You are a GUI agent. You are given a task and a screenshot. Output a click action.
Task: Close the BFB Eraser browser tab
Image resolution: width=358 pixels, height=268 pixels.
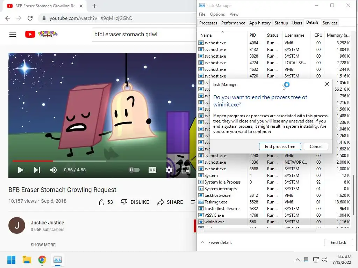(81, 6)
